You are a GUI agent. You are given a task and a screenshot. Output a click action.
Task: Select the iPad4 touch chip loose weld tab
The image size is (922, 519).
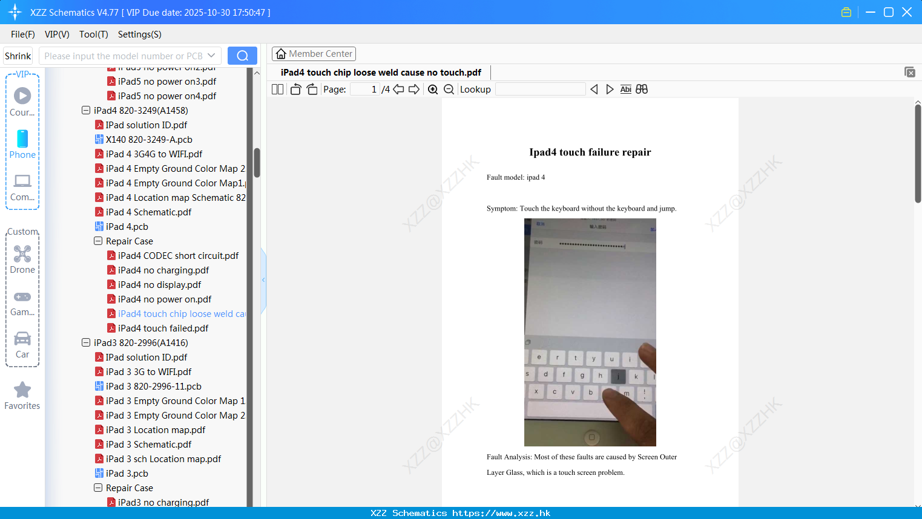[381, 73]
